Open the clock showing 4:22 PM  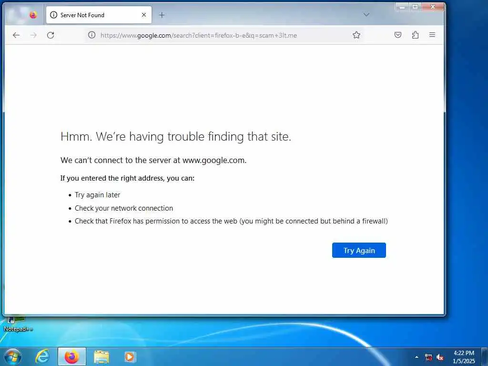[x=464, y=357]
